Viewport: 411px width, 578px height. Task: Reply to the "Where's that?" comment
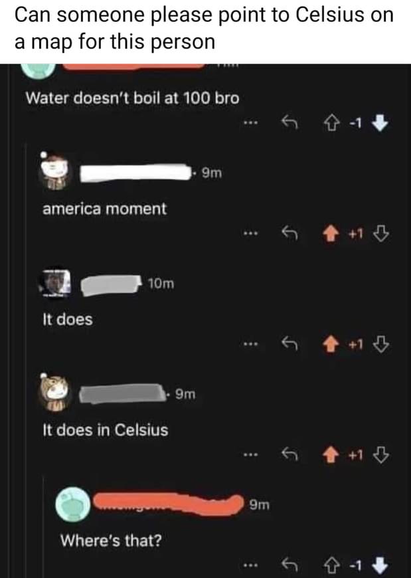[289, 564]
